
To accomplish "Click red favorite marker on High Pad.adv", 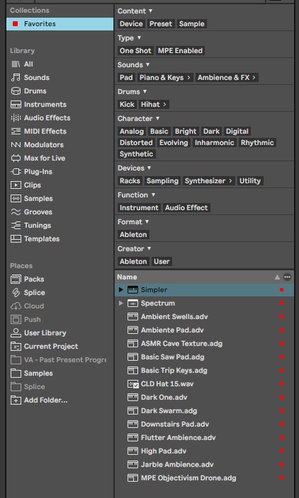I will (281, 451).
